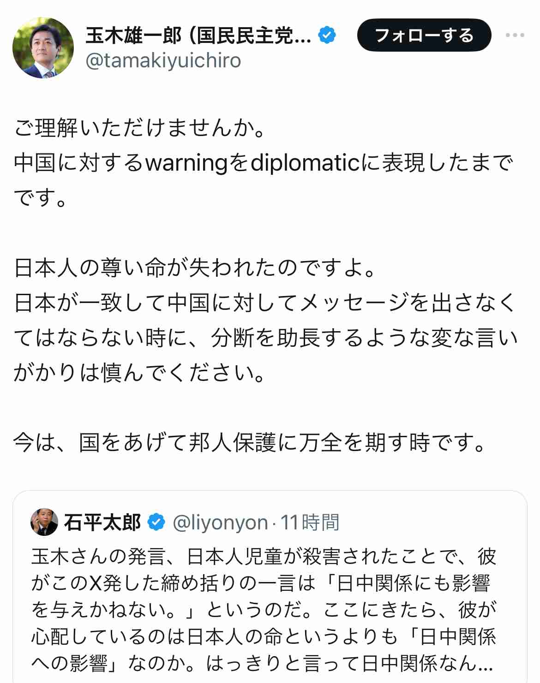Tap the line 日本人の尊い命が失われたのですよ。
The image size is (540, 683).
coord(196,267)
